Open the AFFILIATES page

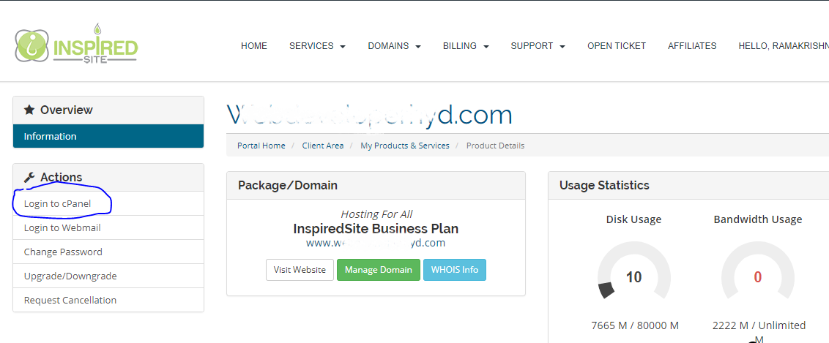[692, 46]
